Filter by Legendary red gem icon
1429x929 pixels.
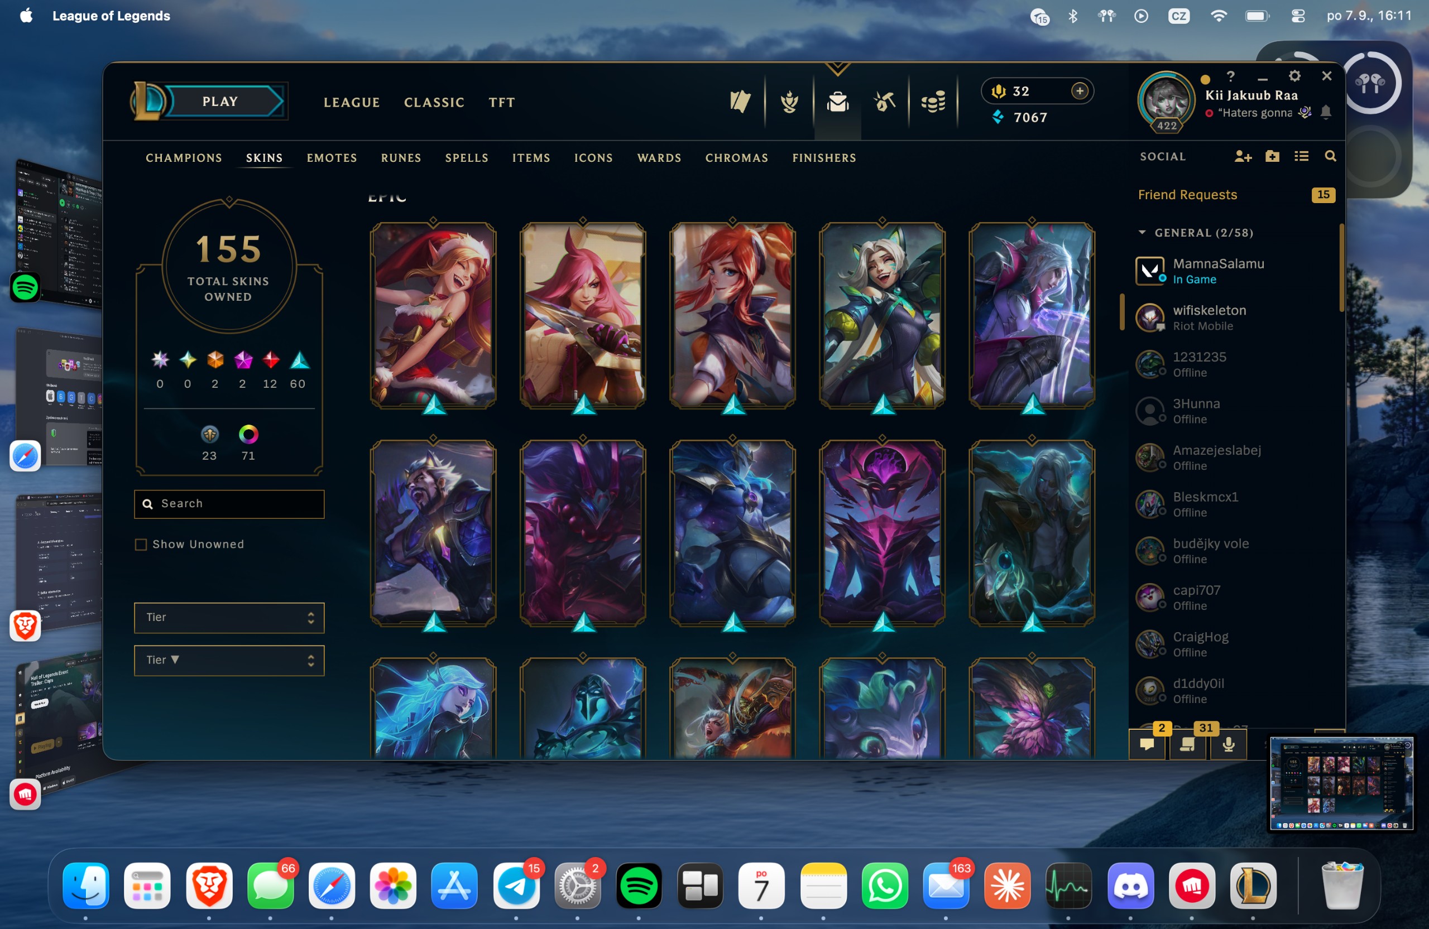tap(271, 360)
